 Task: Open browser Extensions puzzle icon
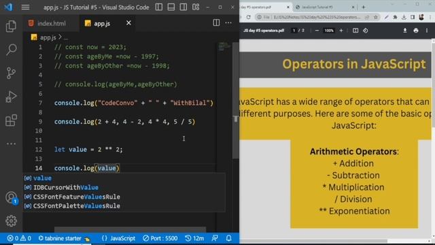click(x=395, y=17)
